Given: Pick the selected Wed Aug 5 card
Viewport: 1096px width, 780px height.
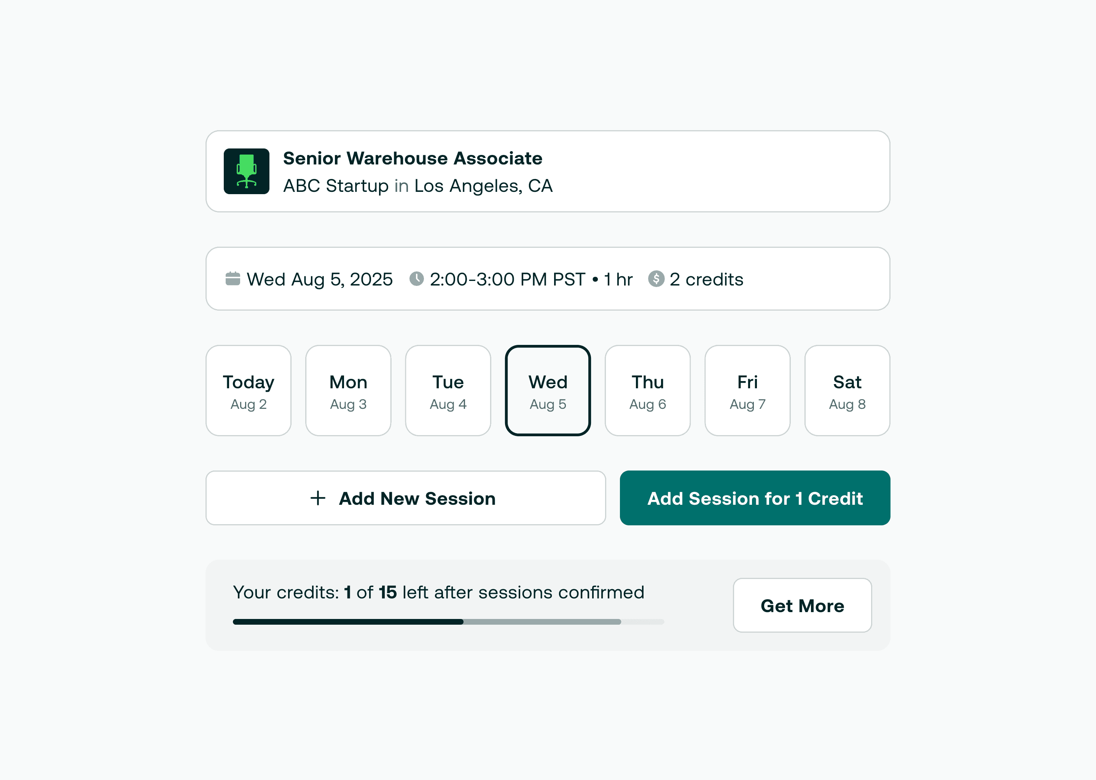Looking at the screenshot, I should 548,391.
